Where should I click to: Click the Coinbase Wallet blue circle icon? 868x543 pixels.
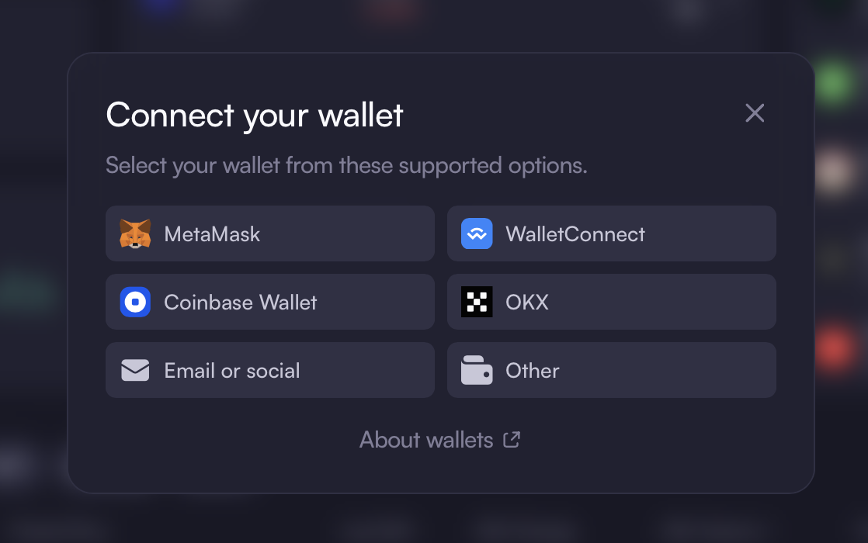pyautogui.click(x=135, y=302)
